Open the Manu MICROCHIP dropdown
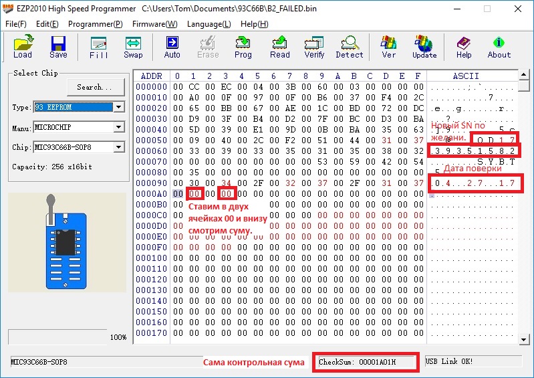 (118, 127)
